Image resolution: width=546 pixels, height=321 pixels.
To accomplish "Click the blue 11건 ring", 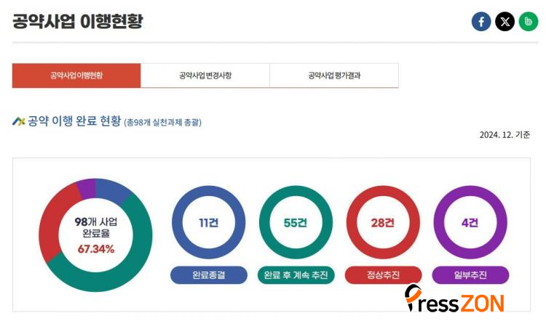I will 209,222.
